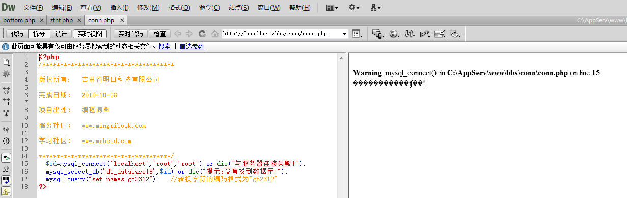Screen dimensions: 627x198
Task: Switch to 代码 code view
Action: (x=17, y=34)
